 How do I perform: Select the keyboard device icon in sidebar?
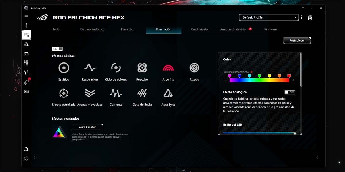pos(26,35)
